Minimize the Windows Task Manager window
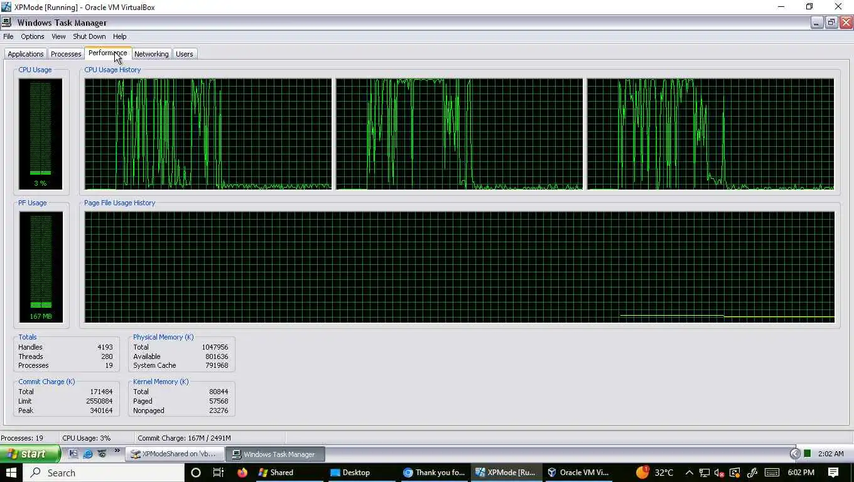Image resolution: width=854 pixels, height=482 pixels. 816,23
